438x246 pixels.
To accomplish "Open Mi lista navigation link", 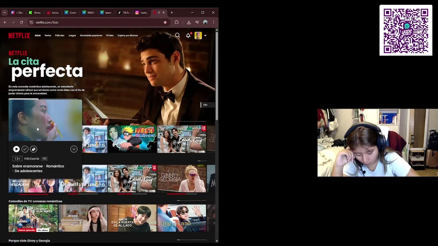I will 110,36.
